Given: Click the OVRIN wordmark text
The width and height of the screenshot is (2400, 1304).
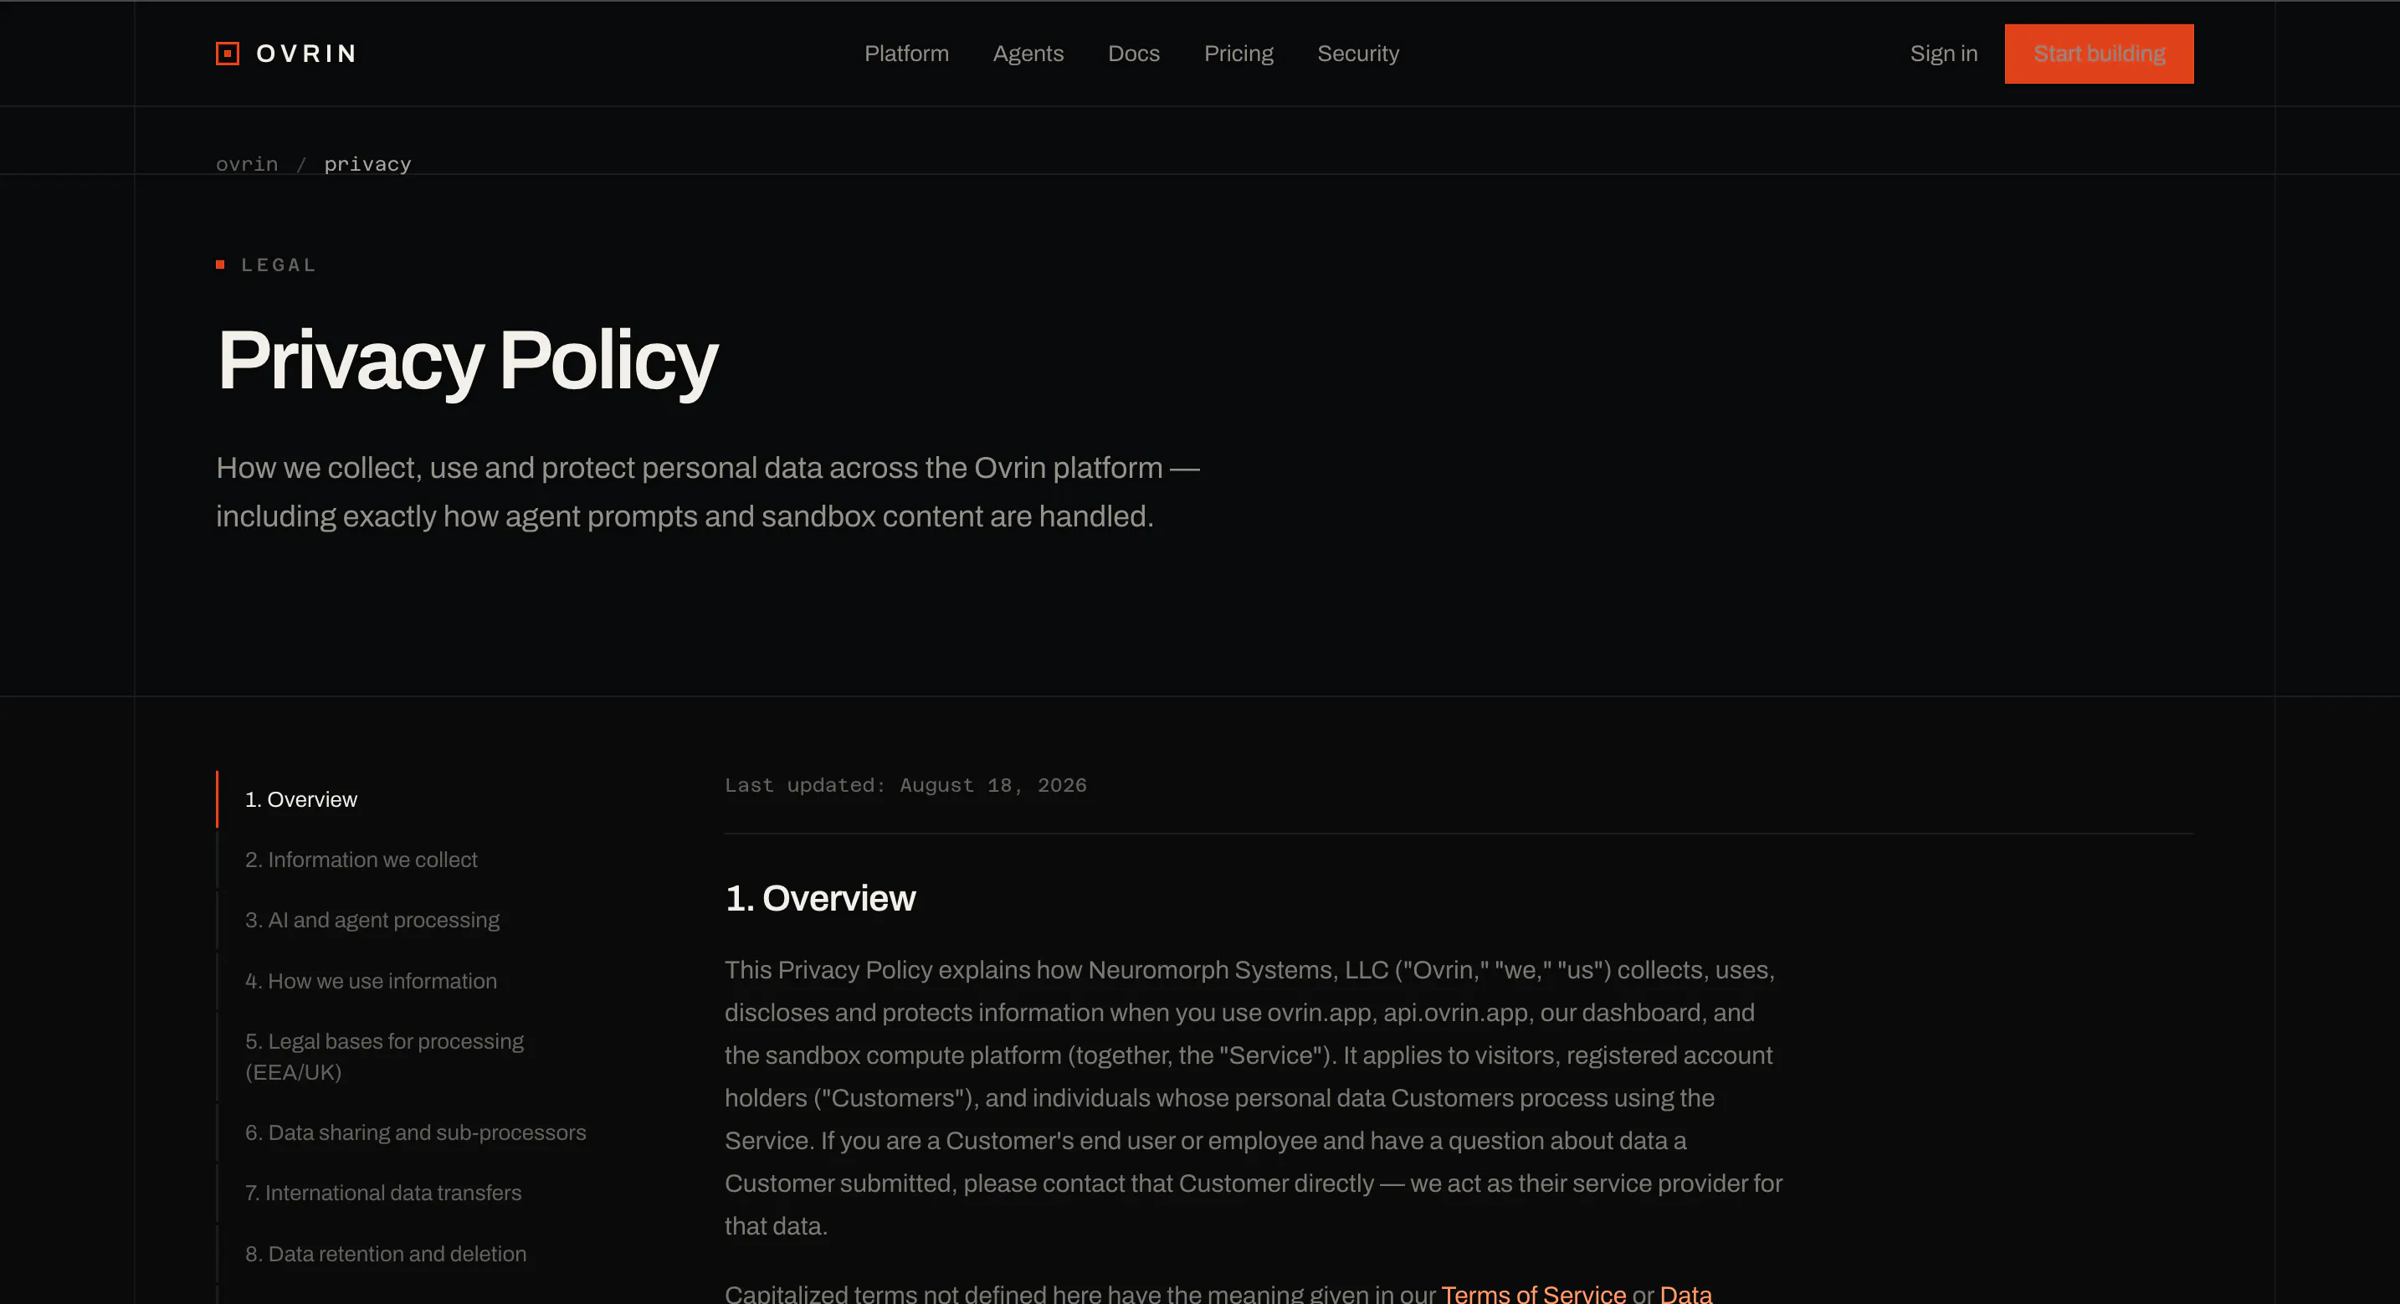Looking at the screenshot, I should coord(306,54).
